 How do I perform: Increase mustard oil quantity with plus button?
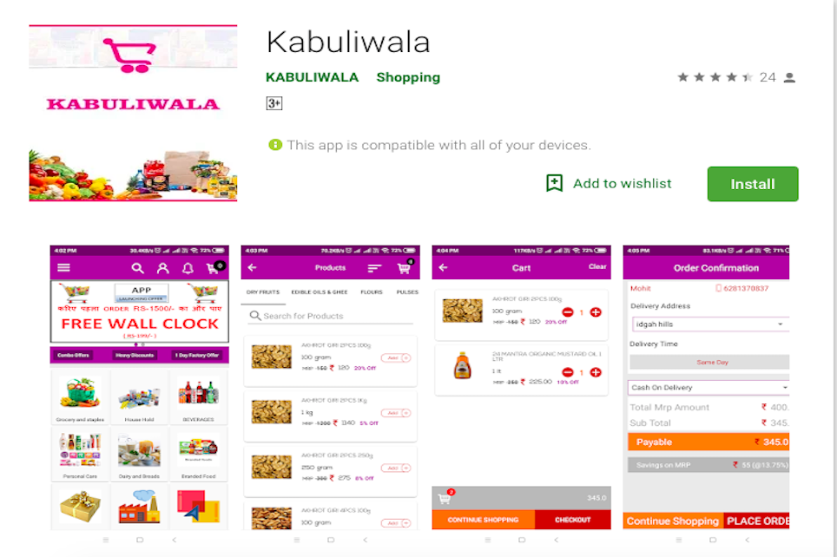[x=596, y=372]
